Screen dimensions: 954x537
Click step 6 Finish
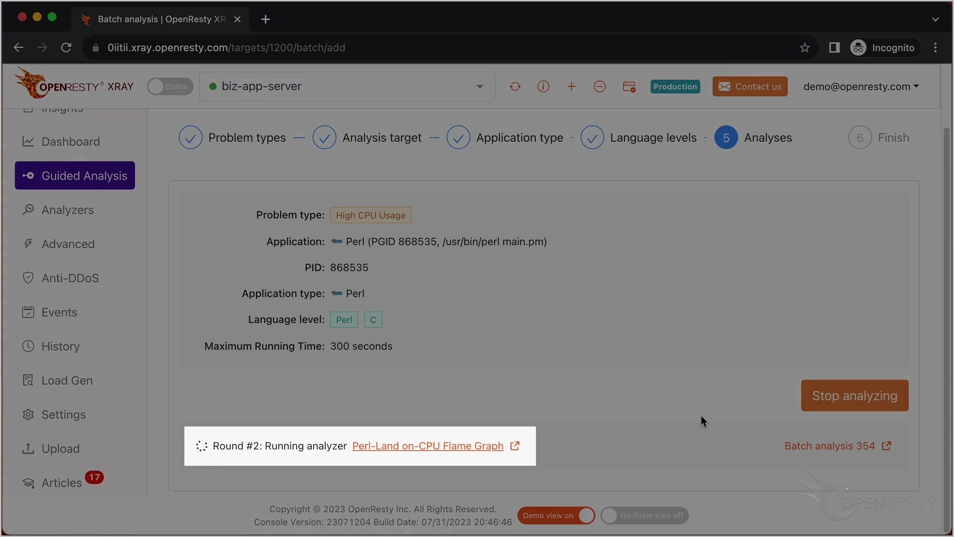point(879,138)
